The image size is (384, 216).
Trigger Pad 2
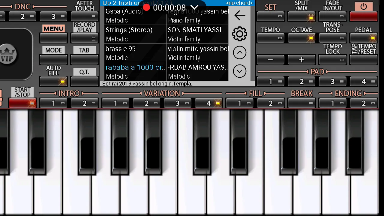[x=301, y=81]
